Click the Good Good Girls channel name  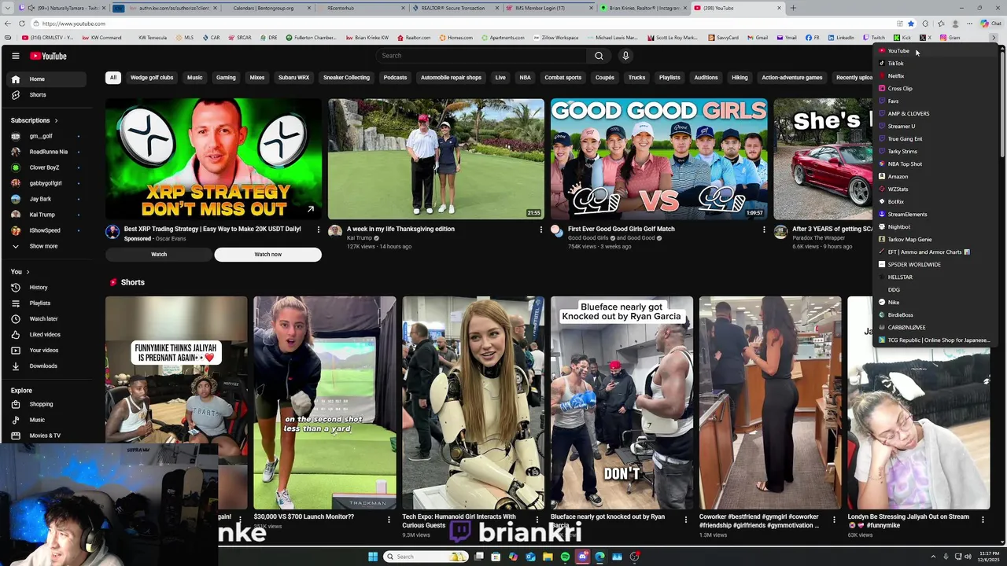pos(588,238)
